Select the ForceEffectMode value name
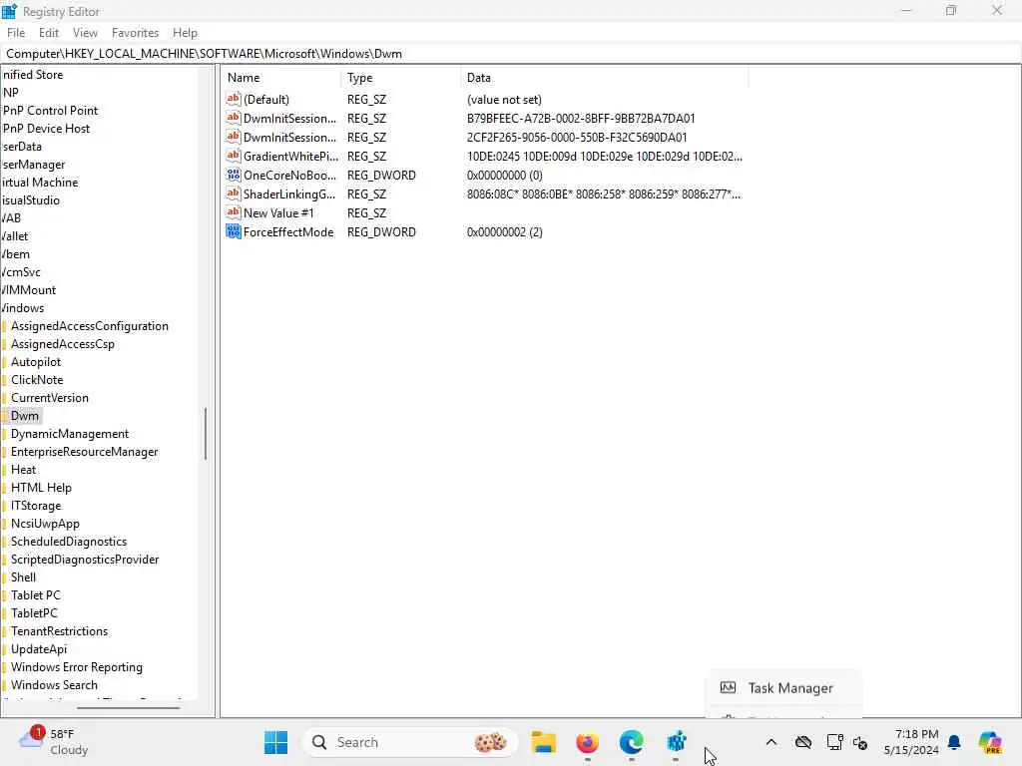Image resolution: width=1022 pixels, height=766 pixels. 288,231
